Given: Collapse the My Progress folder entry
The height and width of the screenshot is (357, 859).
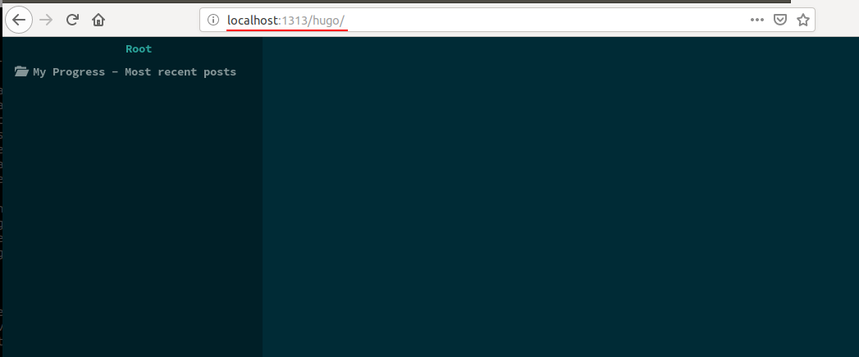Looking at the screenshot, I should 69,72.
